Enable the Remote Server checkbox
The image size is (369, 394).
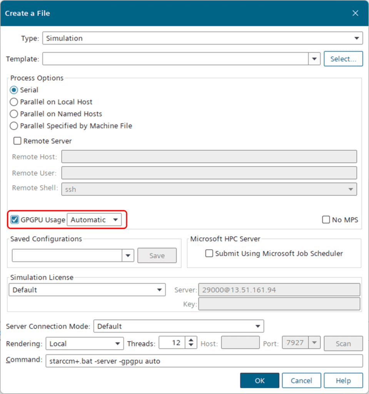tap(17, 141)
